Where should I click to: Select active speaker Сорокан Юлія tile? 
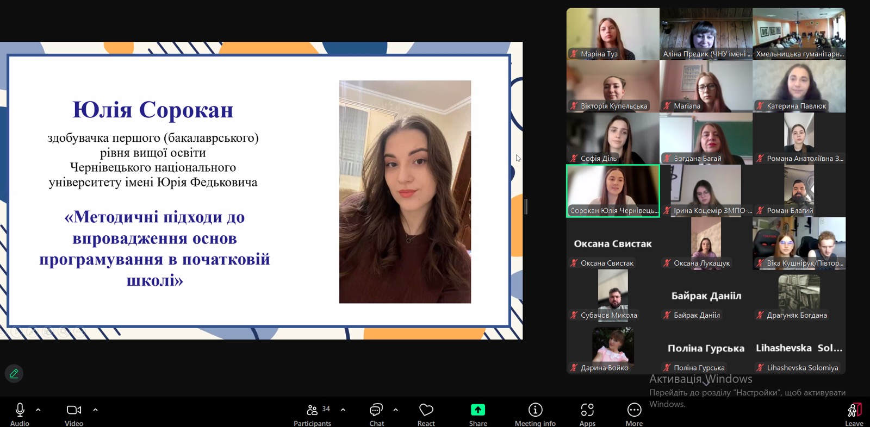point(613,191)
